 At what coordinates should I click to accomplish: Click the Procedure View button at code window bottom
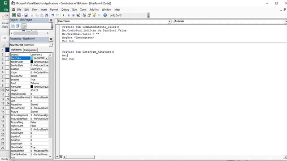pos(57,157)
